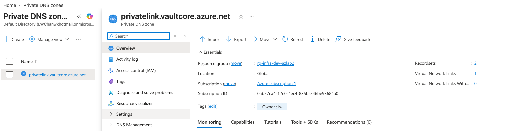Open the Move dropdown chevron

[x=275, y=39]
